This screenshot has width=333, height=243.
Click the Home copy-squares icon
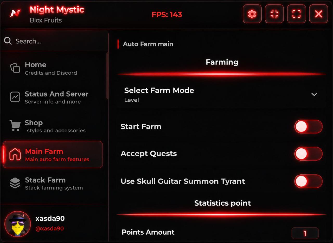15,68
